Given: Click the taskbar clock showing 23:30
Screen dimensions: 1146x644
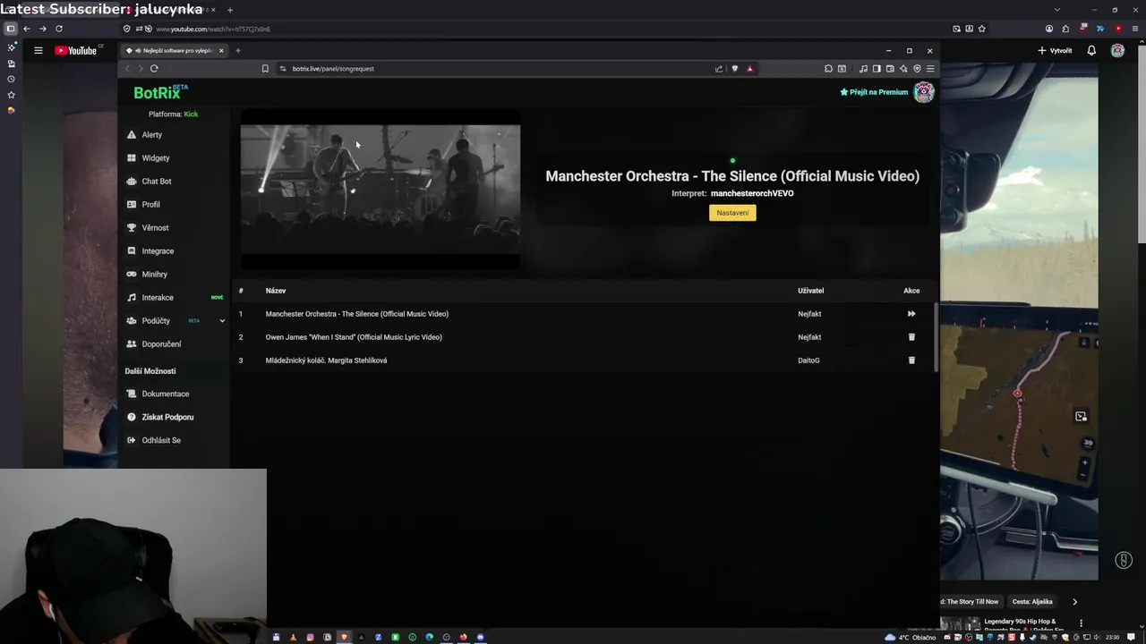Looking at the screenshot, I should click(x=1112, y=637).
